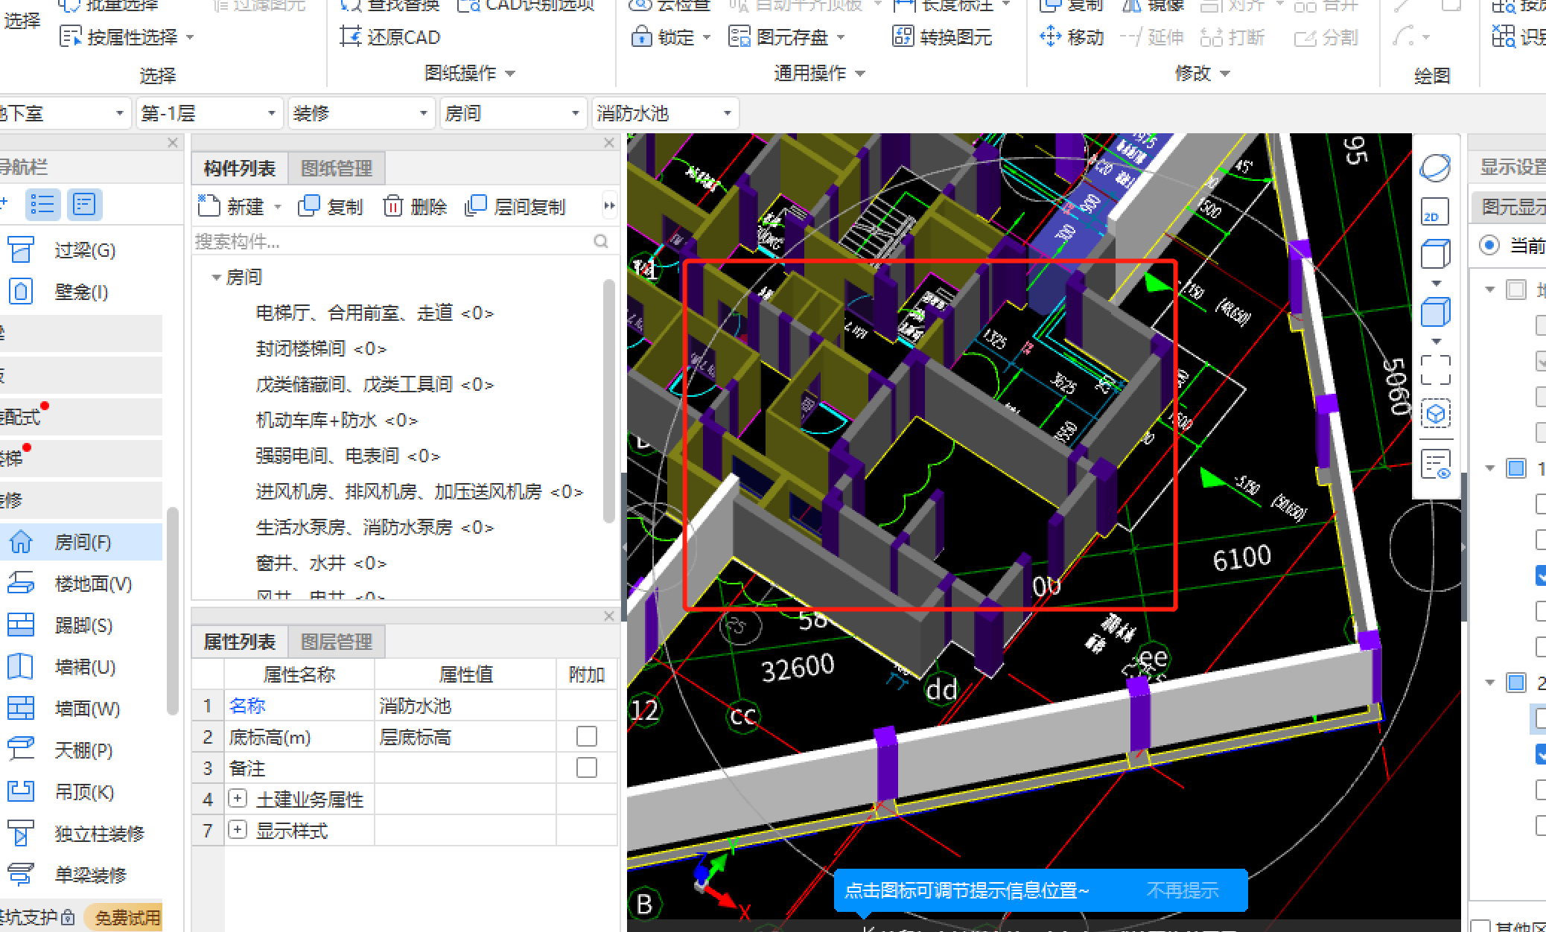
Task: Switch to 2D view mode
Action: [x=1435, y=211]
